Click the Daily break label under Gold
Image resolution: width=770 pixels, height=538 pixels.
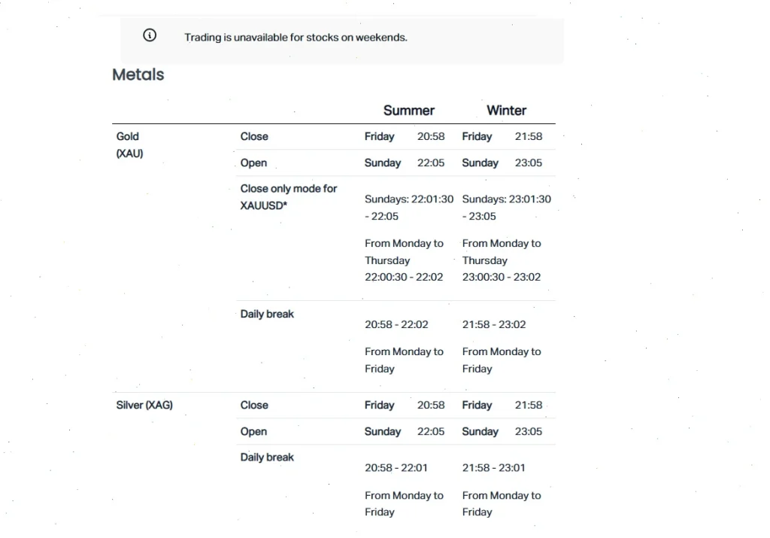tap(267, 314)
